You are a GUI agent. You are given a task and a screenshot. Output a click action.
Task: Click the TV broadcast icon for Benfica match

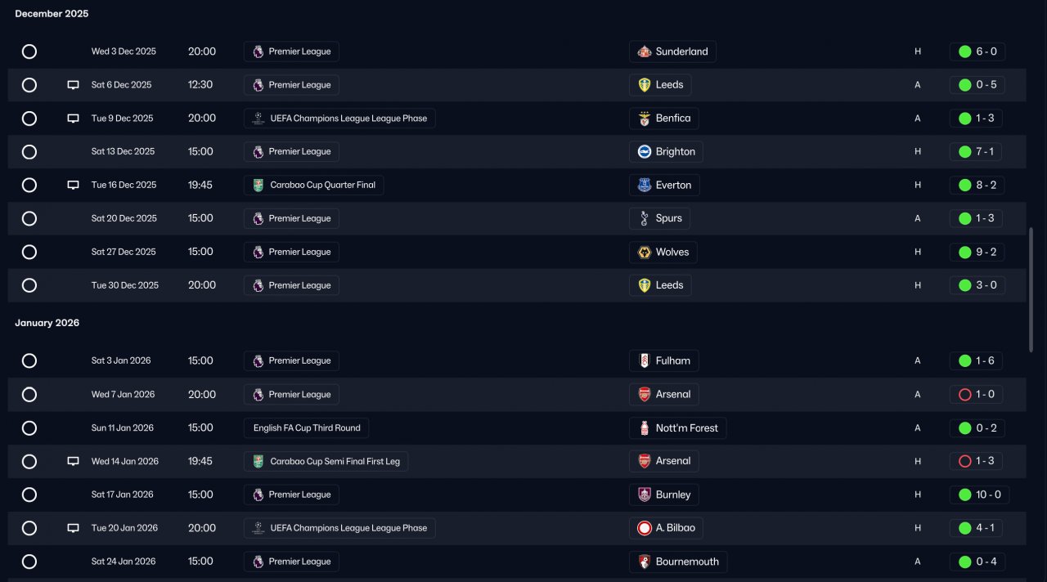point(73,119)
